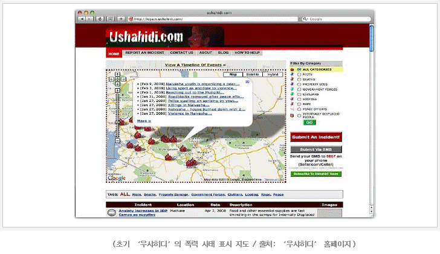Viewport: 440px width, 254px height.
Task: Filter by the Riots tag link
Action: coord(137,194)
